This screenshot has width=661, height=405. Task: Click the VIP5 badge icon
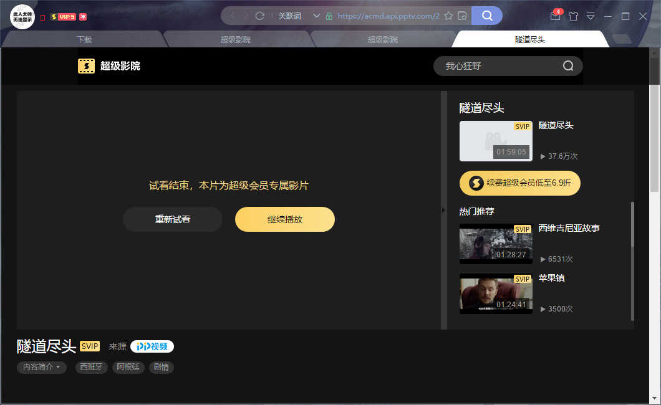pyautogui.click(x=63, y=17)
